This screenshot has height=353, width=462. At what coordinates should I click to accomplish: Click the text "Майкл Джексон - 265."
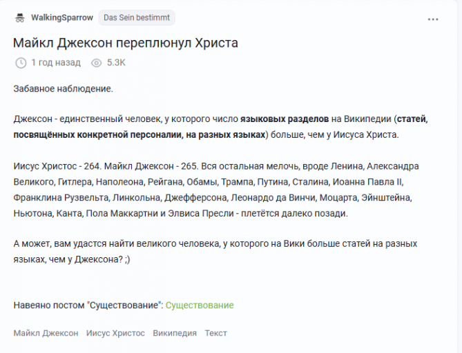(151, 166)
